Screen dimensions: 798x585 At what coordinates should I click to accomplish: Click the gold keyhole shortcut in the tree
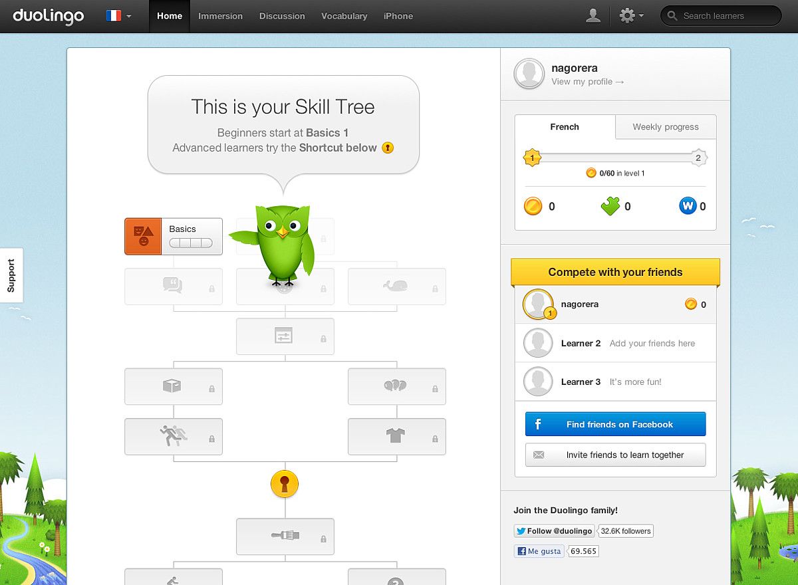285,484
